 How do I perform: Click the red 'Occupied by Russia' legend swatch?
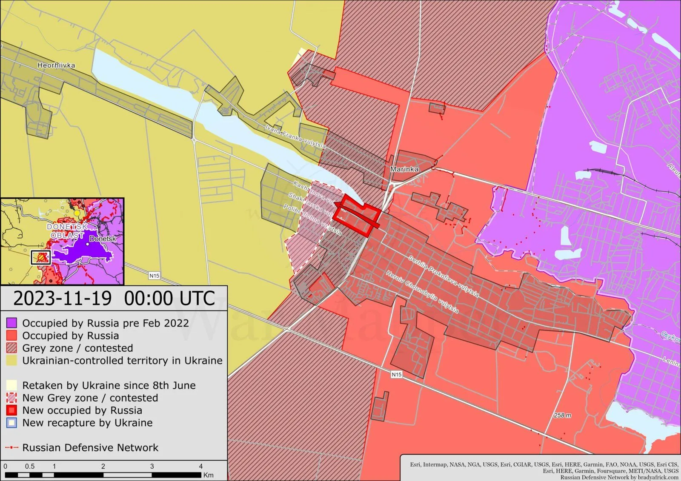pos(12,336)
